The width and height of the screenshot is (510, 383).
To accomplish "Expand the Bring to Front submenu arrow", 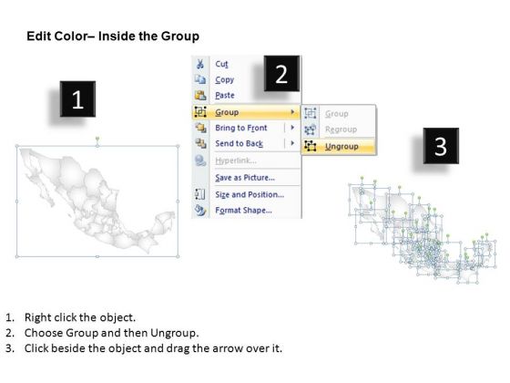I will pos(292,128).
